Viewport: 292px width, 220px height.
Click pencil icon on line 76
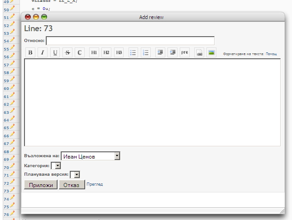point(12,213)
